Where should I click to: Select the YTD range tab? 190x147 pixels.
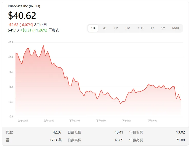pyautogui.click(x=140, y=28)
